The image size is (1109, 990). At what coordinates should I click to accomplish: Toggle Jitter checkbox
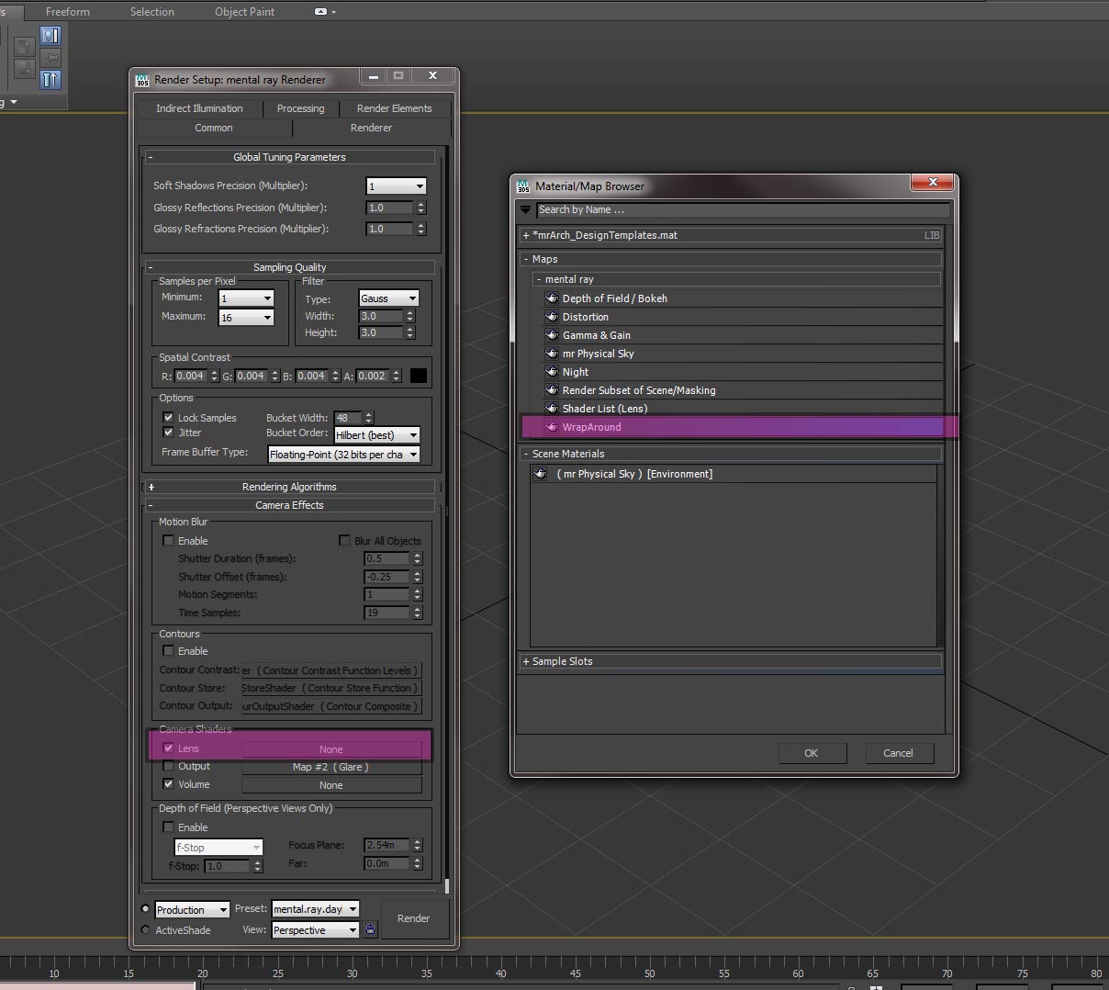tap(168, 433)
